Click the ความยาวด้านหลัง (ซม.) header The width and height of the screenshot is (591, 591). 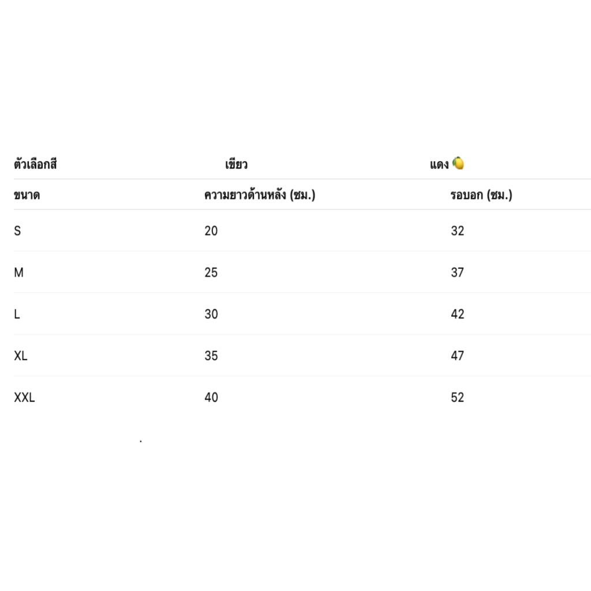(260, 195)
